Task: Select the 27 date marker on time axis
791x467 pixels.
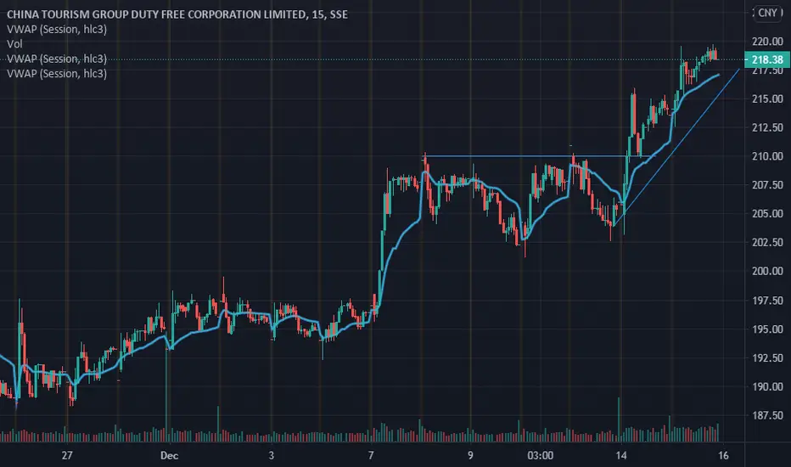Action: tap(67, 455)
